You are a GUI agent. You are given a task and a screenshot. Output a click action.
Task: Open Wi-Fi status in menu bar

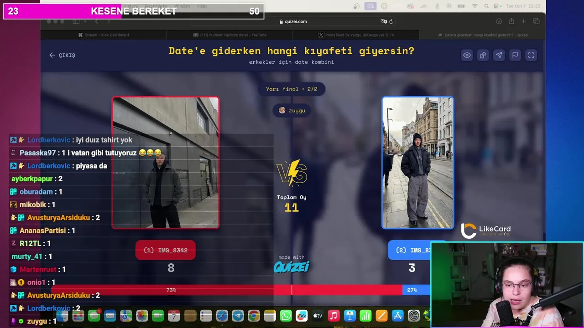[474, 6]
